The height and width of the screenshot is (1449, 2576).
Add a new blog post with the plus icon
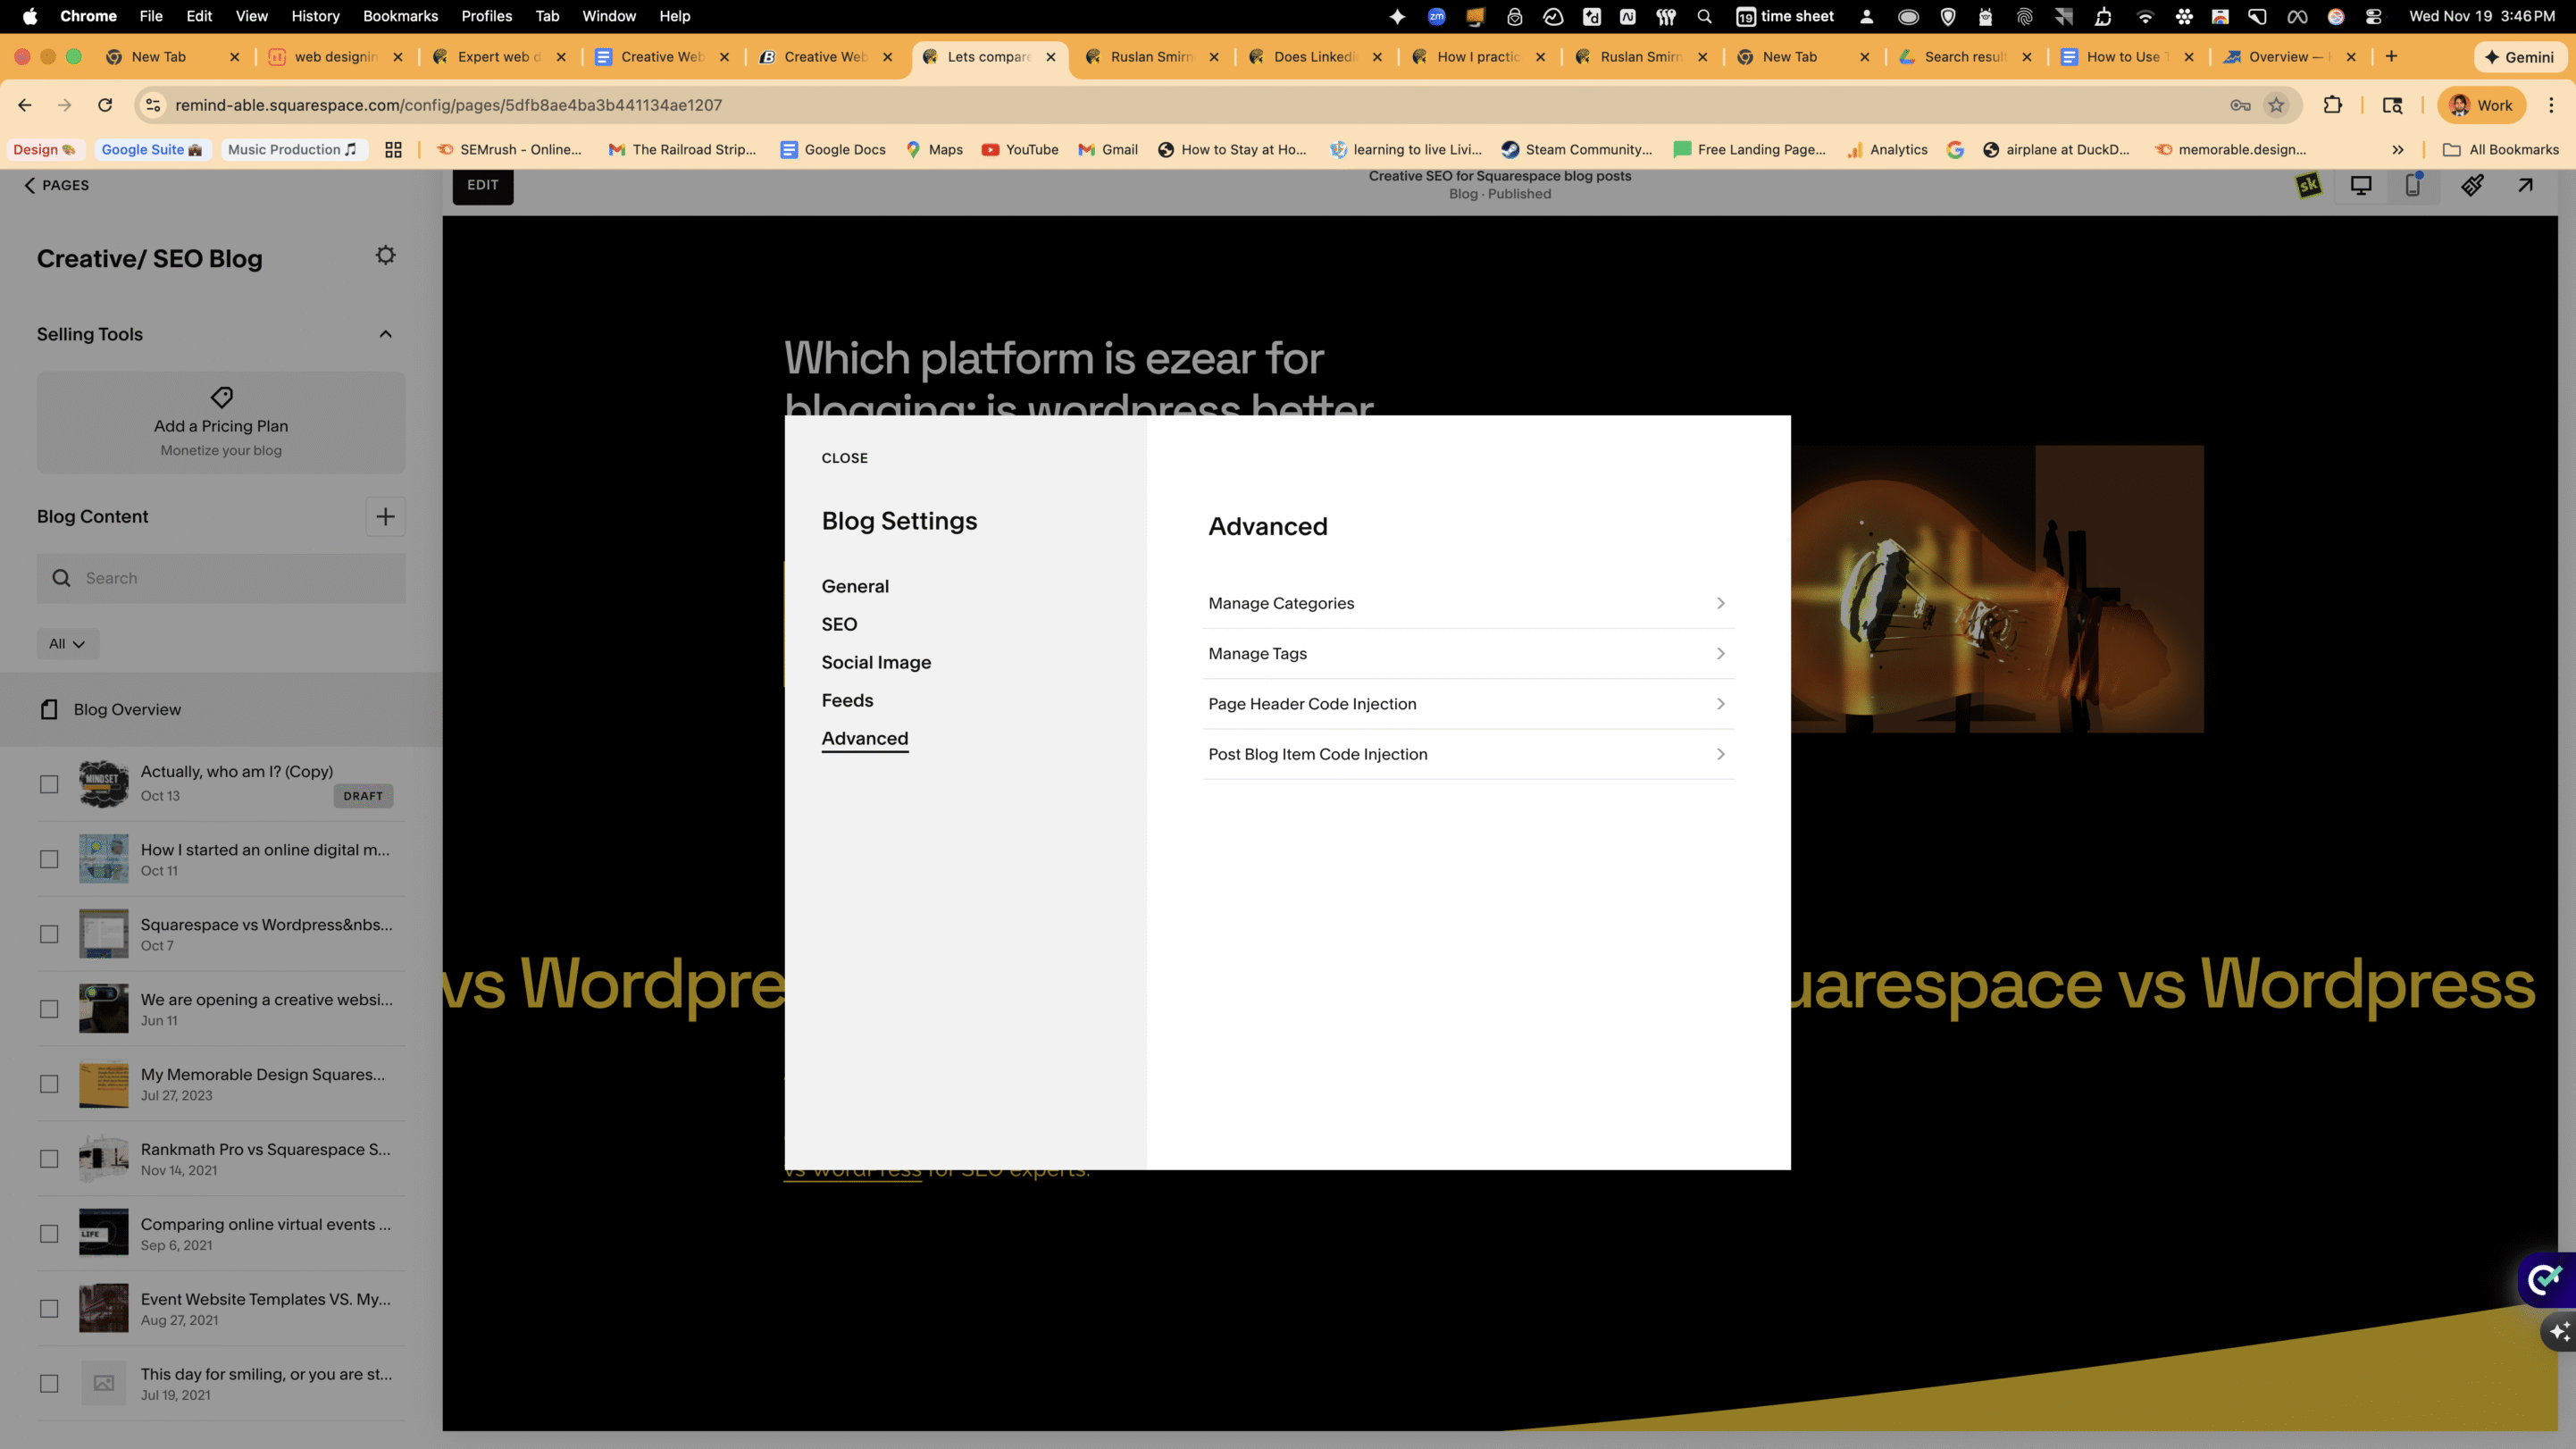click(x=386, y=516)
